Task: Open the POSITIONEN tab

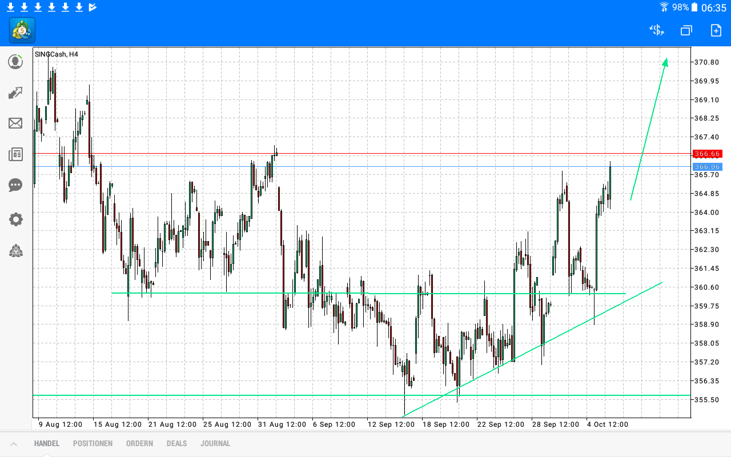Action: (x=93, y=443)
